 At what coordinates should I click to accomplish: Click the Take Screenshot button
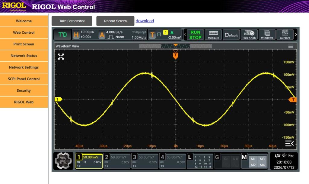[x=72, y=21]
